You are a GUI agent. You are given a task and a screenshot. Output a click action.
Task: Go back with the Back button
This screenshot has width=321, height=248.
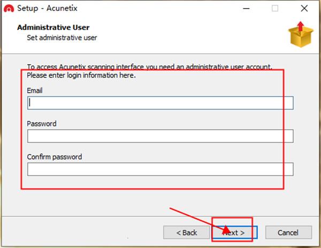point(187,232)
